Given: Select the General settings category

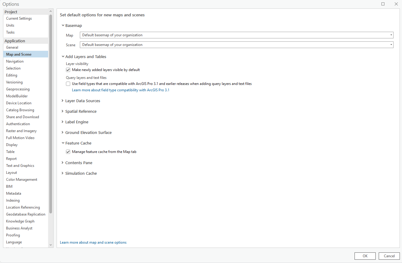Looking at the screenshot, I should coord(12,47).
